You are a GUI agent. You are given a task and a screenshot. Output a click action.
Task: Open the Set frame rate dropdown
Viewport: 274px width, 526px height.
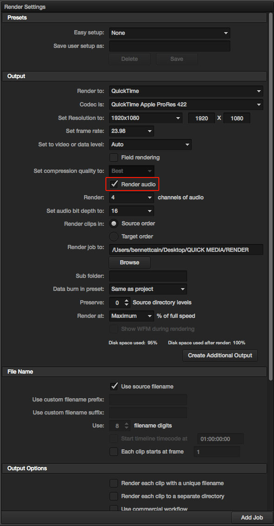131,131
